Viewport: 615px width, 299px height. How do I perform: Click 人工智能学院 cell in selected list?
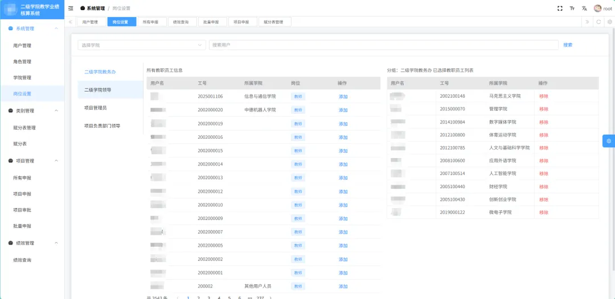(x=502, y=174)
